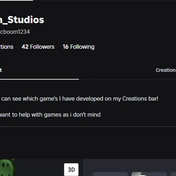Open the item card cut off at right edge
This screenshot has width=176, height=176.
[173, 174]
